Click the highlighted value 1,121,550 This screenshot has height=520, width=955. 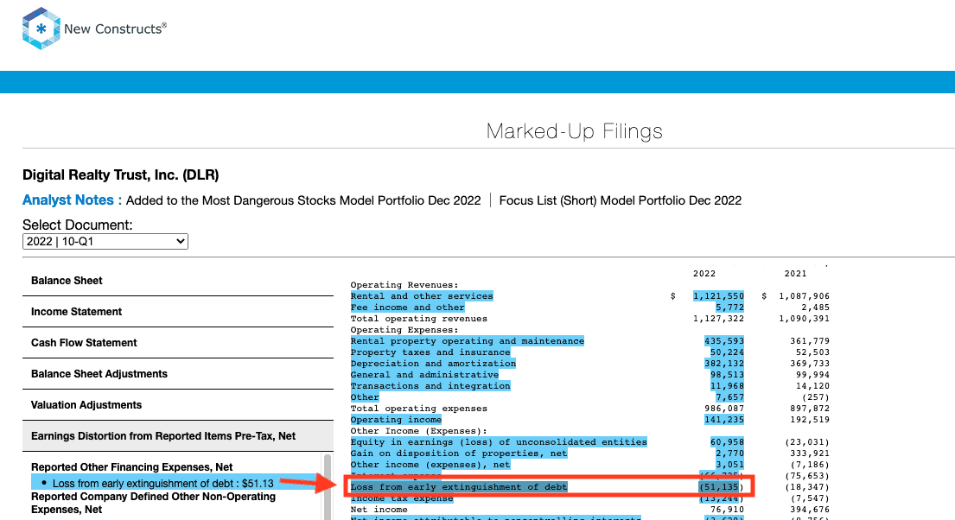tap(719, 296)
